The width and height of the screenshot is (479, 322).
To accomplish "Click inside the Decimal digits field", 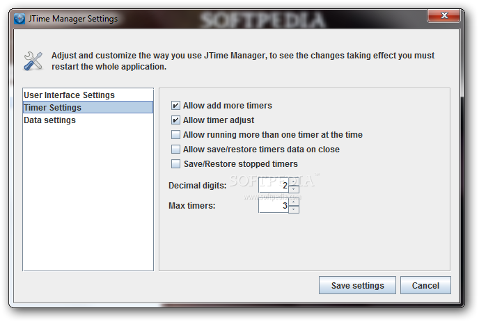I will 274,185.
